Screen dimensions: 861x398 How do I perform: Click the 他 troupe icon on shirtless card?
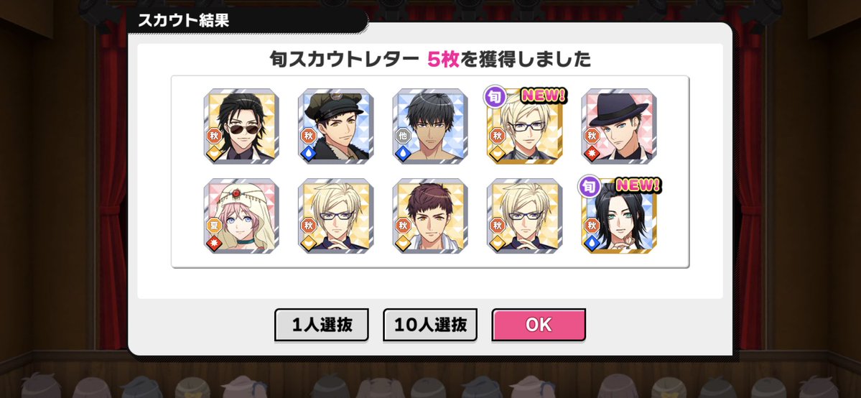(403, 136)
